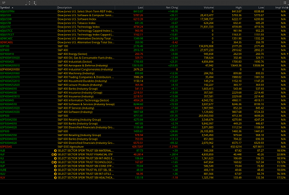Viewport: 289px width, 195px height.
Task: Sort by the Impl Vol column header
Action: (276, 7)
